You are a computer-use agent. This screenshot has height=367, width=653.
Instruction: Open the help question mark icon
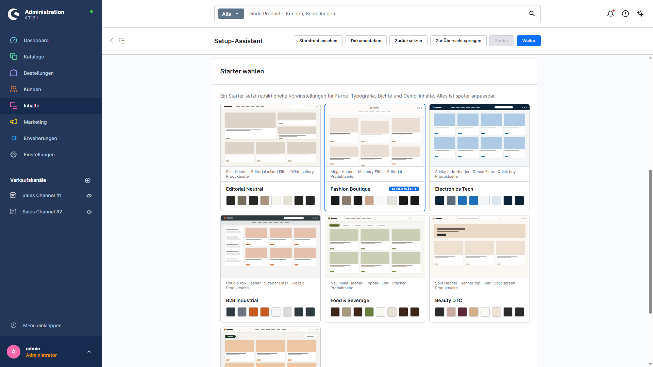point(625,14)
